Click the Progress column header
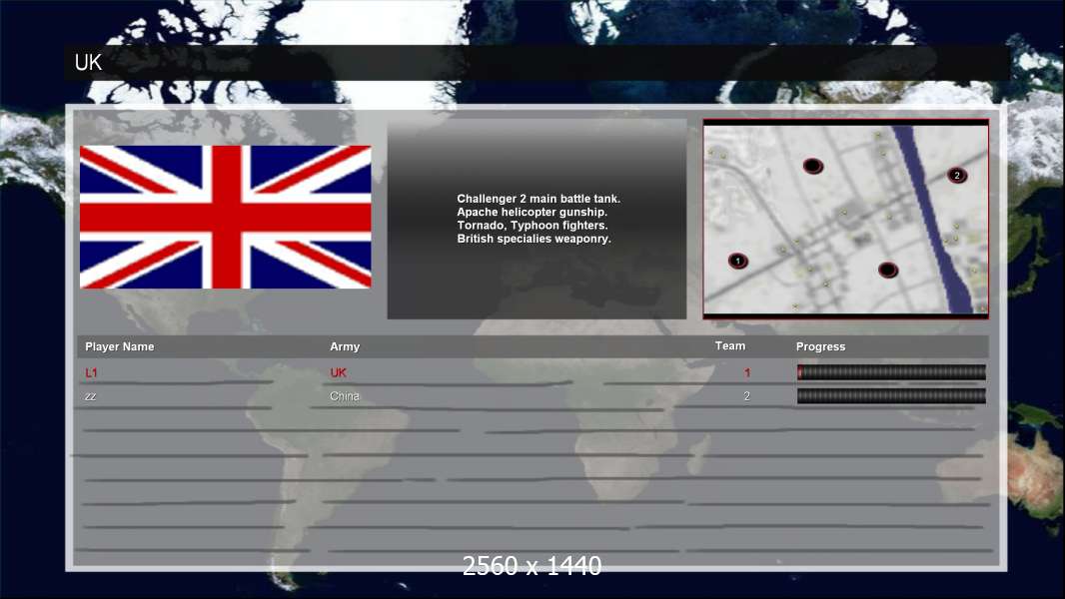Screen dimensions: 1065x599 [x=820, y=346]
